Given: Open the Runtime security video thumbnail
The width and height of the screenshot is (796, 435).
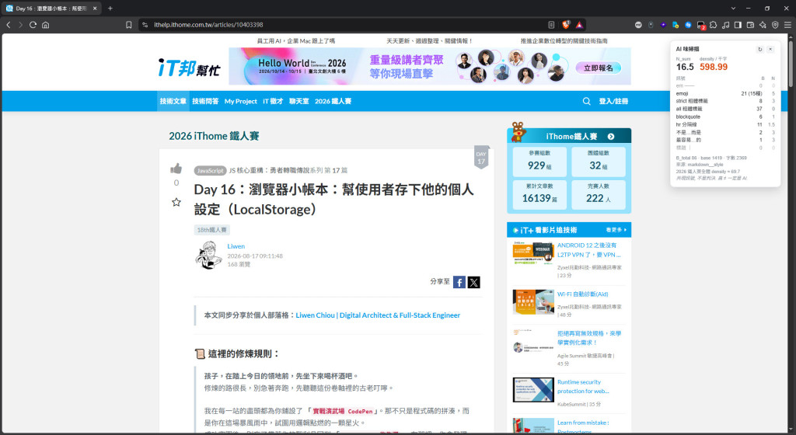Looking at the screenshot, I should (x=533, y=390).
